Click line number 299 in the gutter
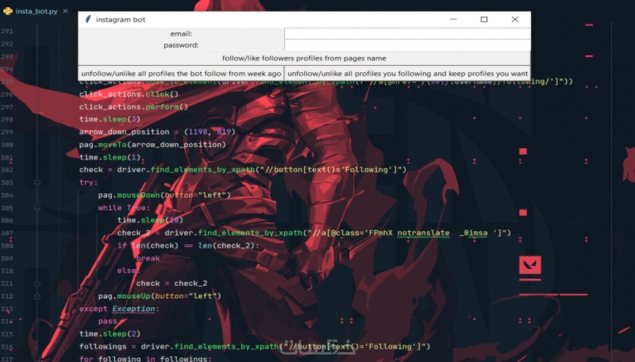635x362 pixels. point(7,132)
